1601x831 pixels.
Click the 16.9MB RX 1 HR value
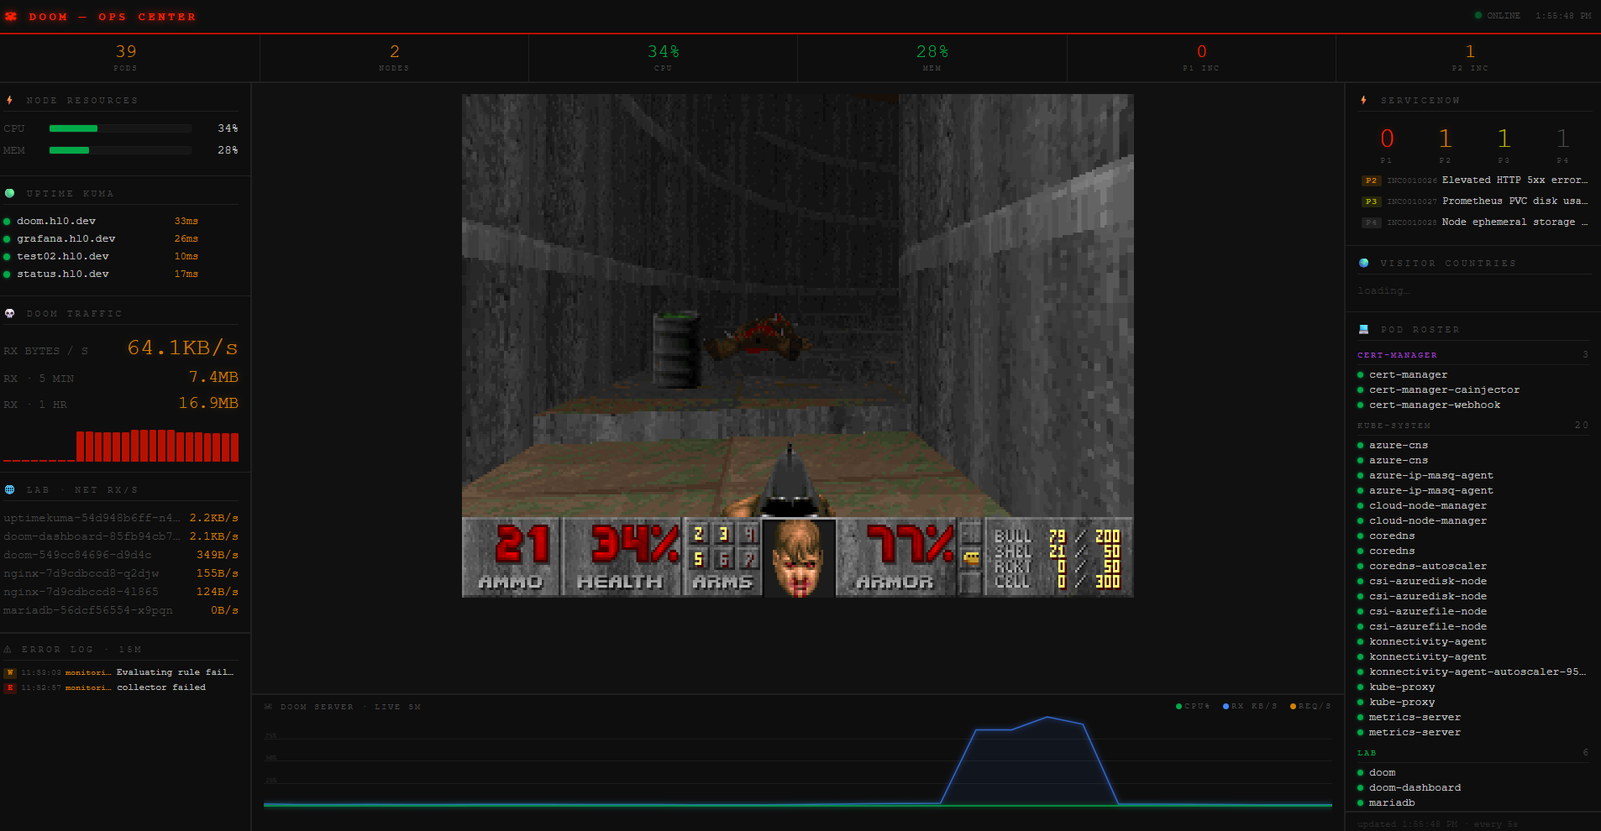pos(208,403)
